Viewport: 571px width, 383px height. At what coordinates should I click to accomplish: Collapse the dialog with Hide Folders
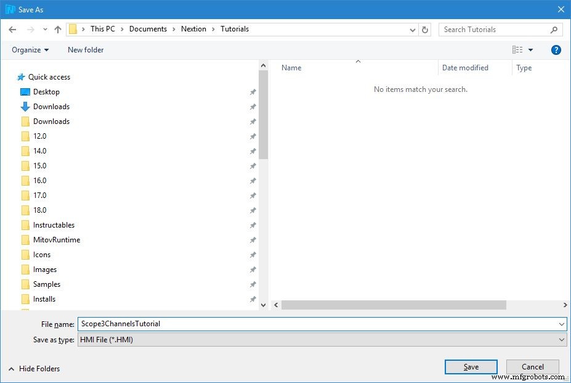click(x=34, y=368)
